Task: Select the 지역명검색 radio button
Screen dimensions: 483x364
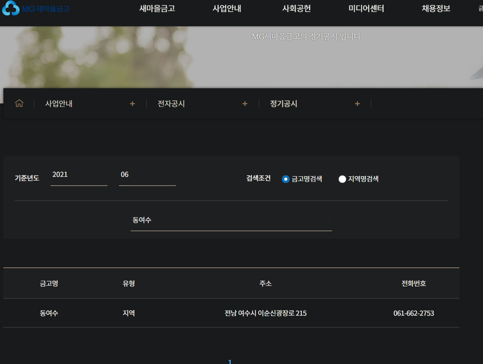Action: (x=342, y=179)
